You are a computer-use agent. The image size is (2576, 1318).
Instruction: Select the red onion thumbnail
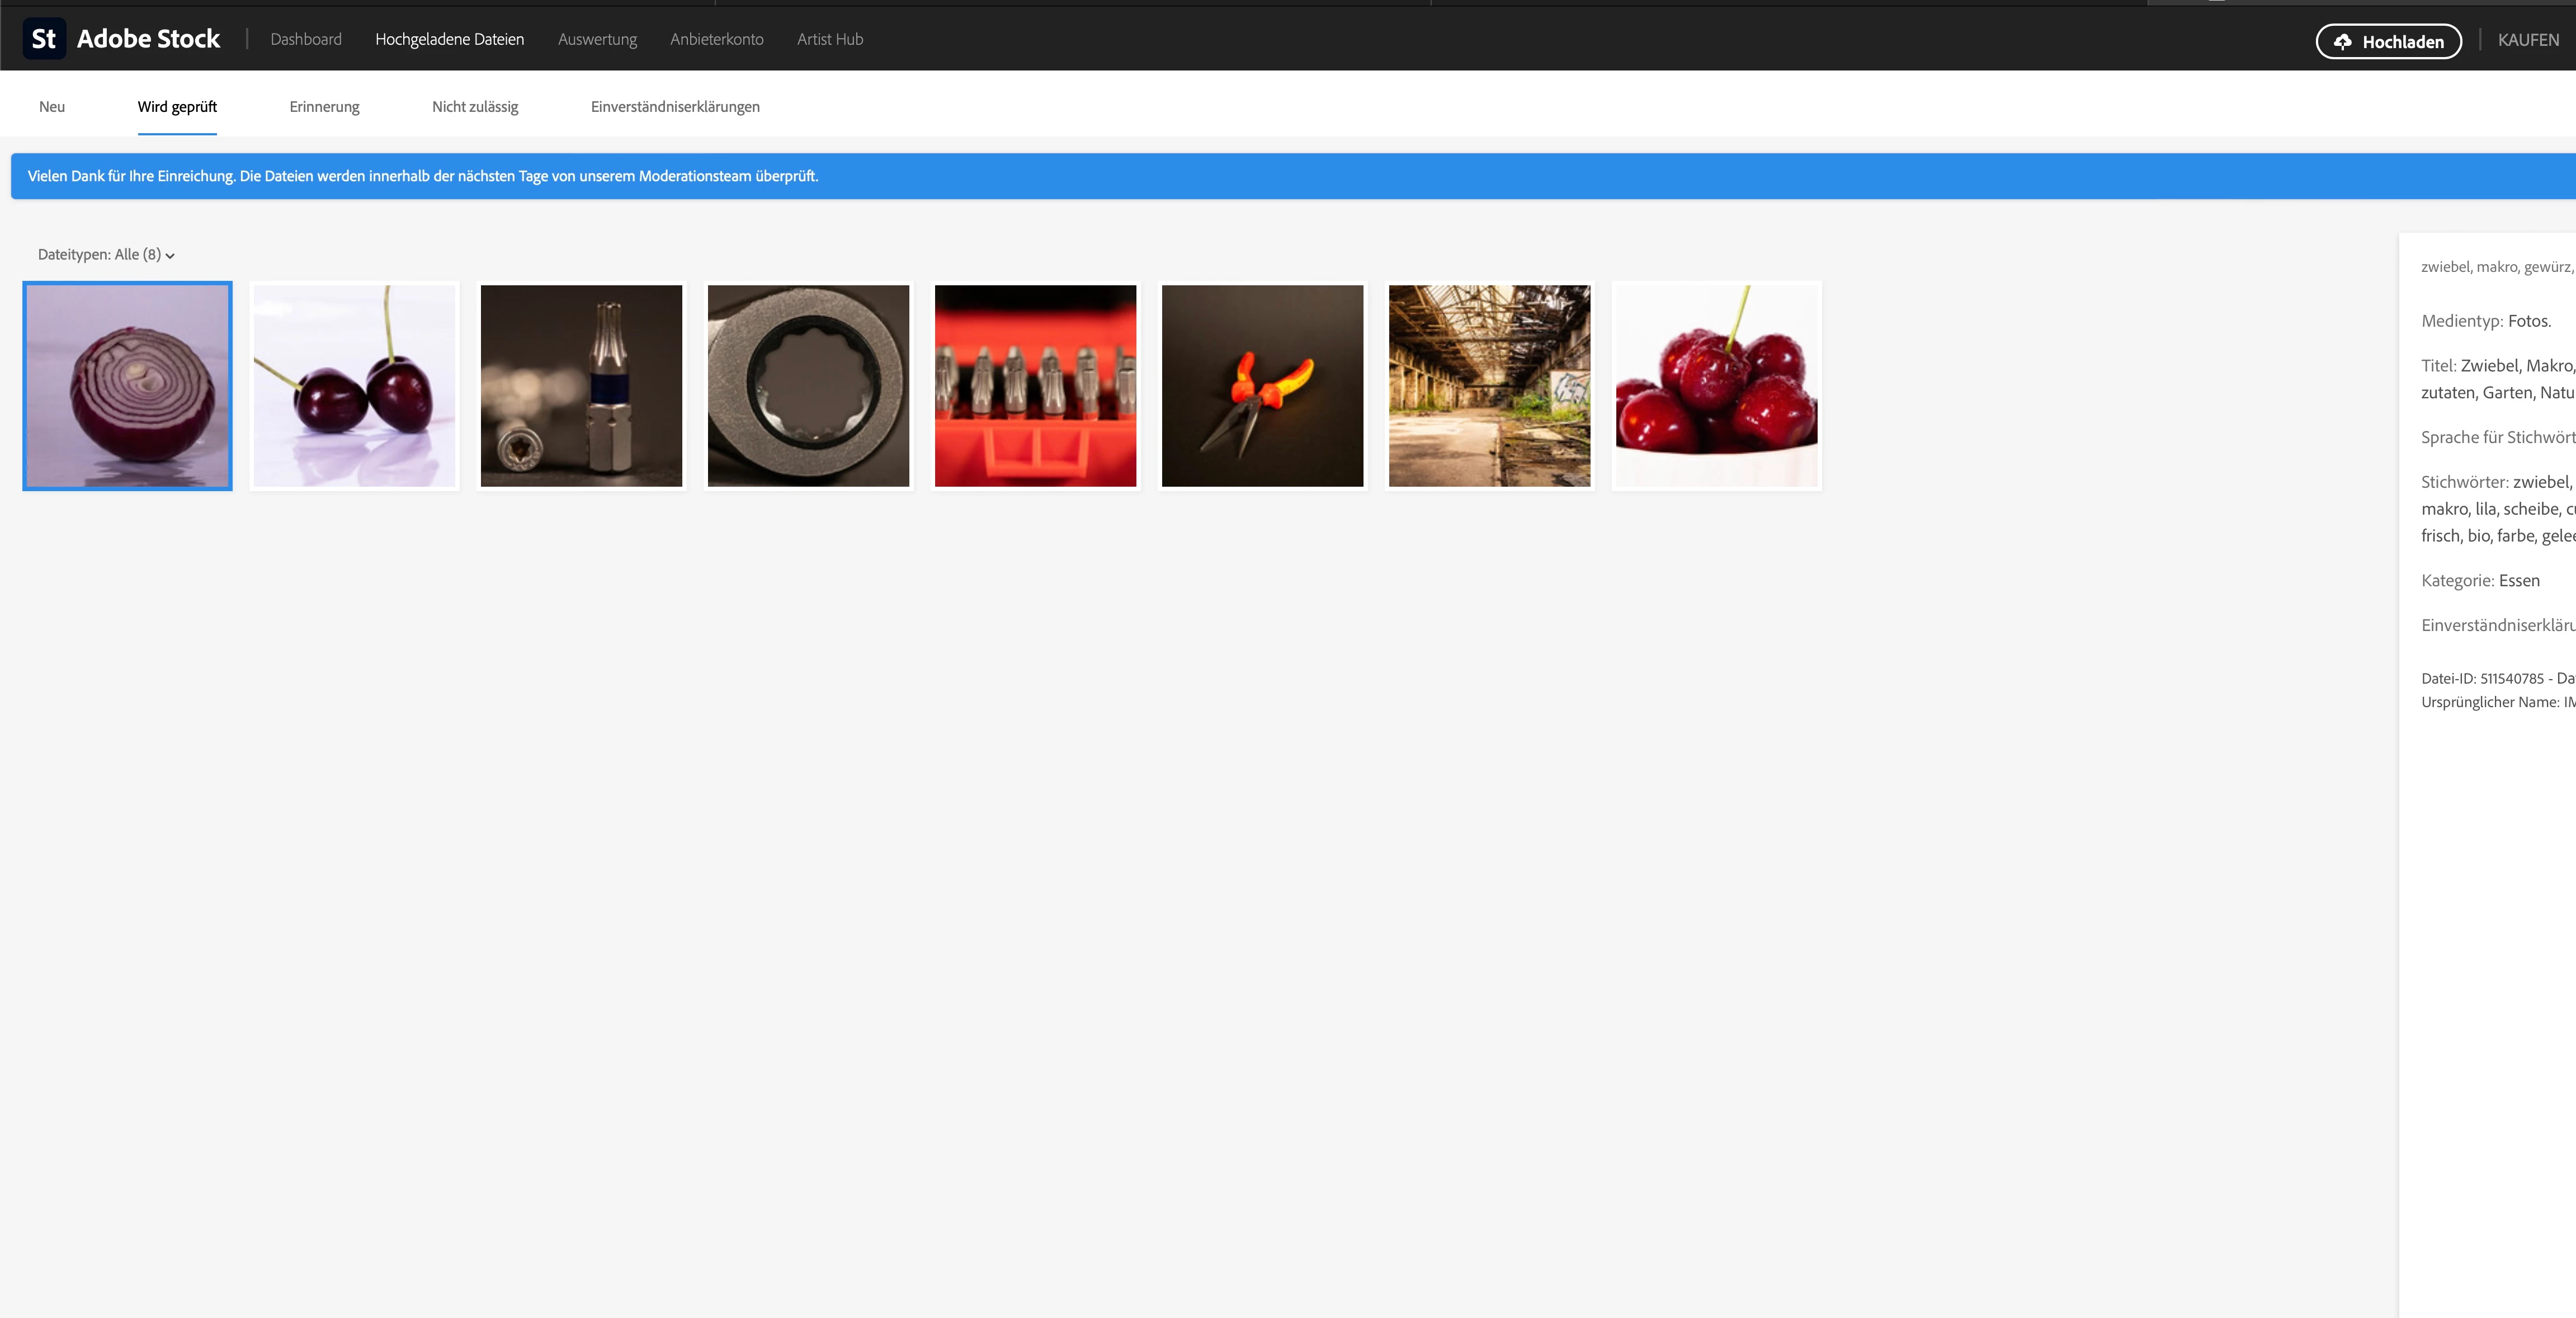[128, 386]
